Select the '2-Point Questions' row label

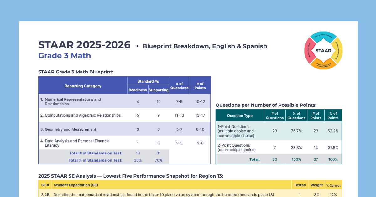[x=237, y=148]
